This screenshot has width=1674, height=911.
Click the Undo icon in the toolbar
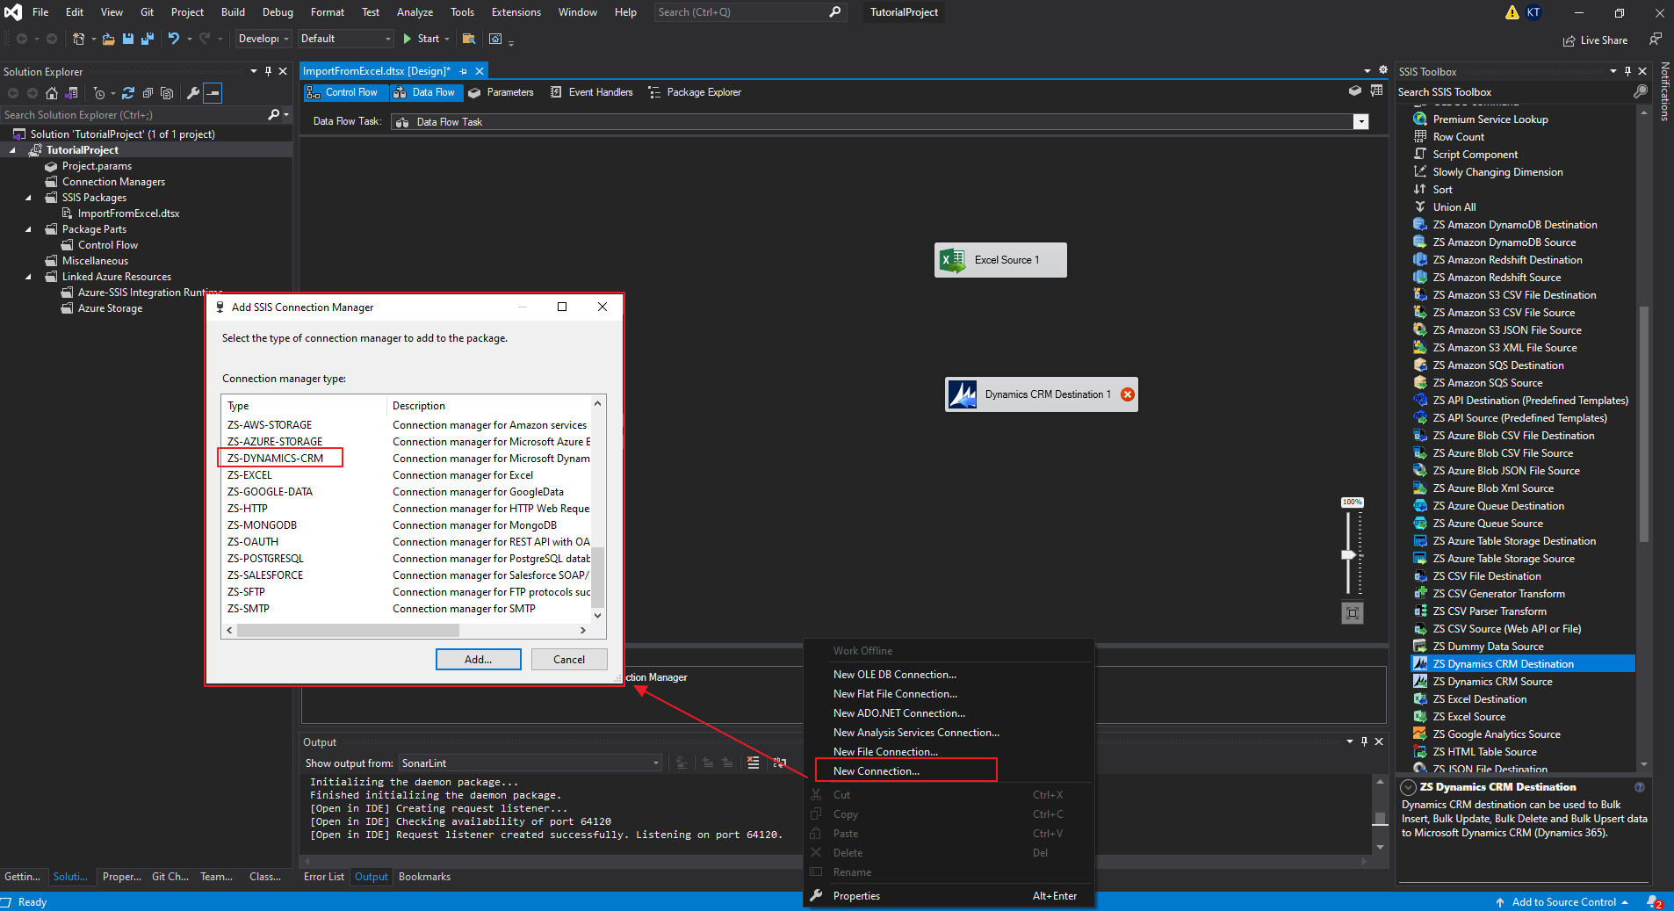[173, 39]
